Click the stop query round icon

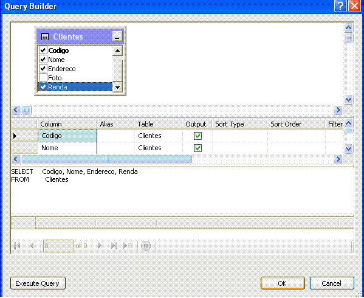point(146,246)
